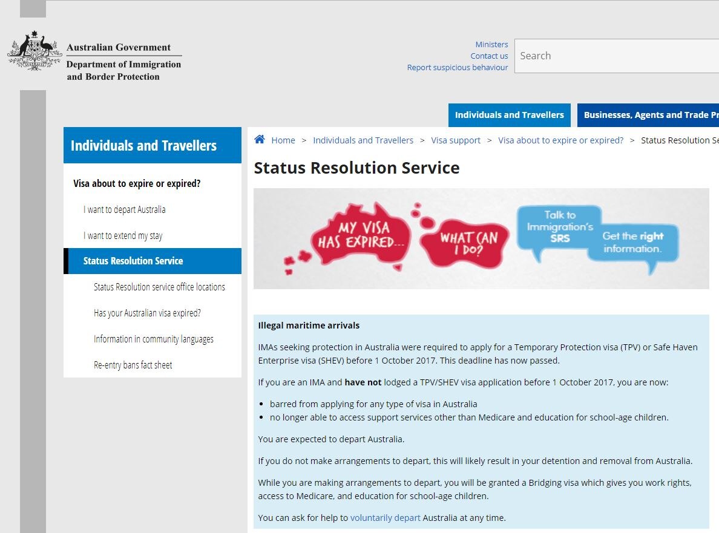Click the voluntarily depart link
The width and height of the screenshot is (719, 533).
coord(385,518)
